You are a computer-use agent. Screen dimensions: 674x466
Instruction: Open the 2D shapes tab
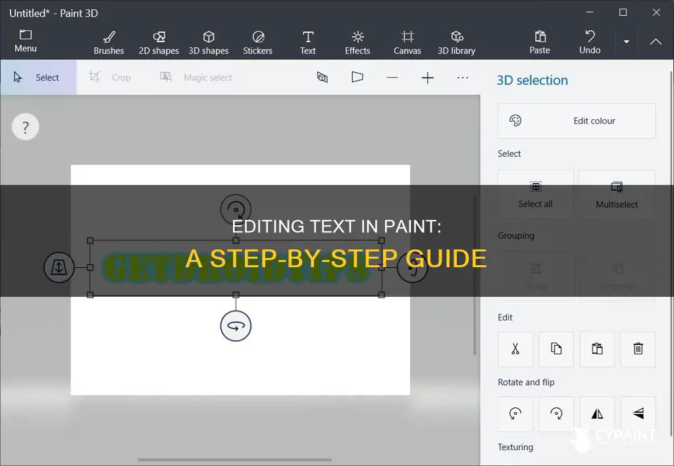(159, 43)
